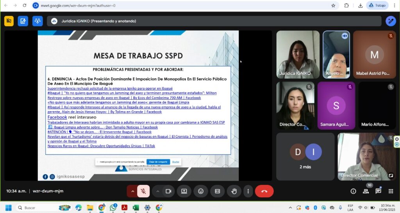Open link 'No quiero que más adelante tengamos un Jamming'

point(118,102)
